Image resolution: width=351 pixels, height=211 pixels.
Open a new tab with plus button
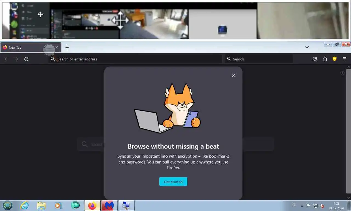pos(67,47)
